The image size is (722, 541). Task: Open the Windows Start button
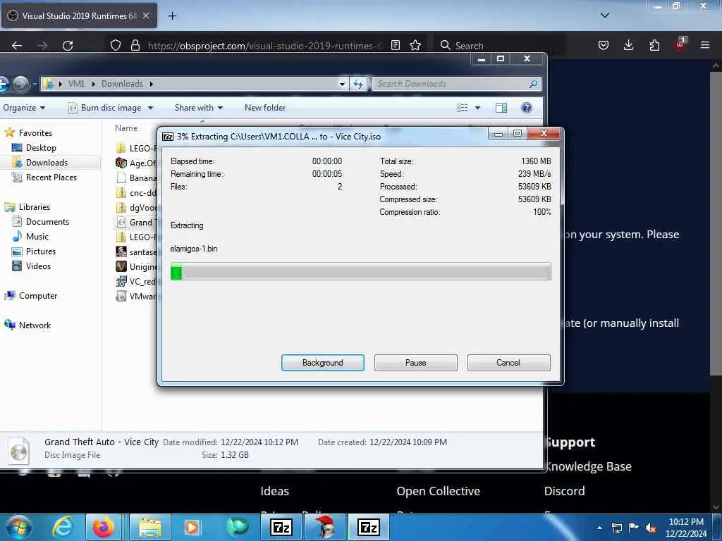click(x=18, y=527)
